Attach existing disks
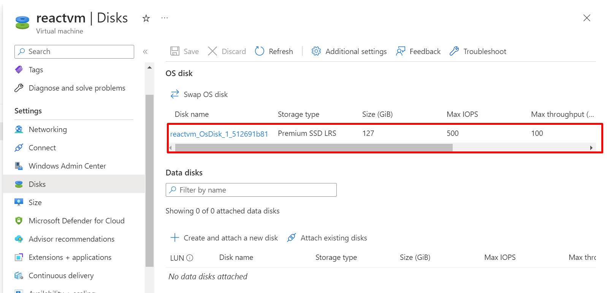 coord(327,238)
